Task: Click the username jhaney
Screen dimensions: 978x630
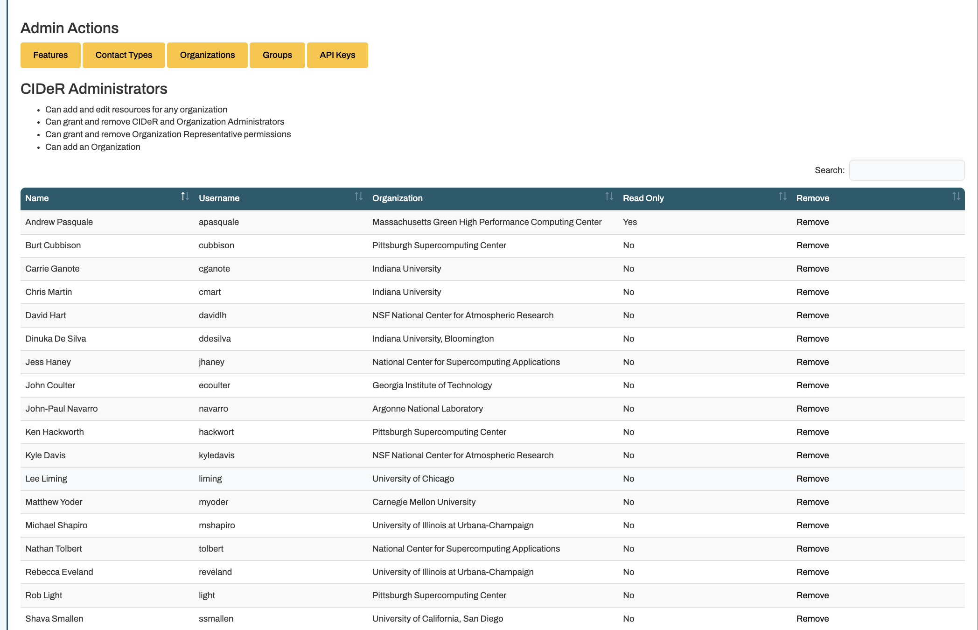Action: 211,362
